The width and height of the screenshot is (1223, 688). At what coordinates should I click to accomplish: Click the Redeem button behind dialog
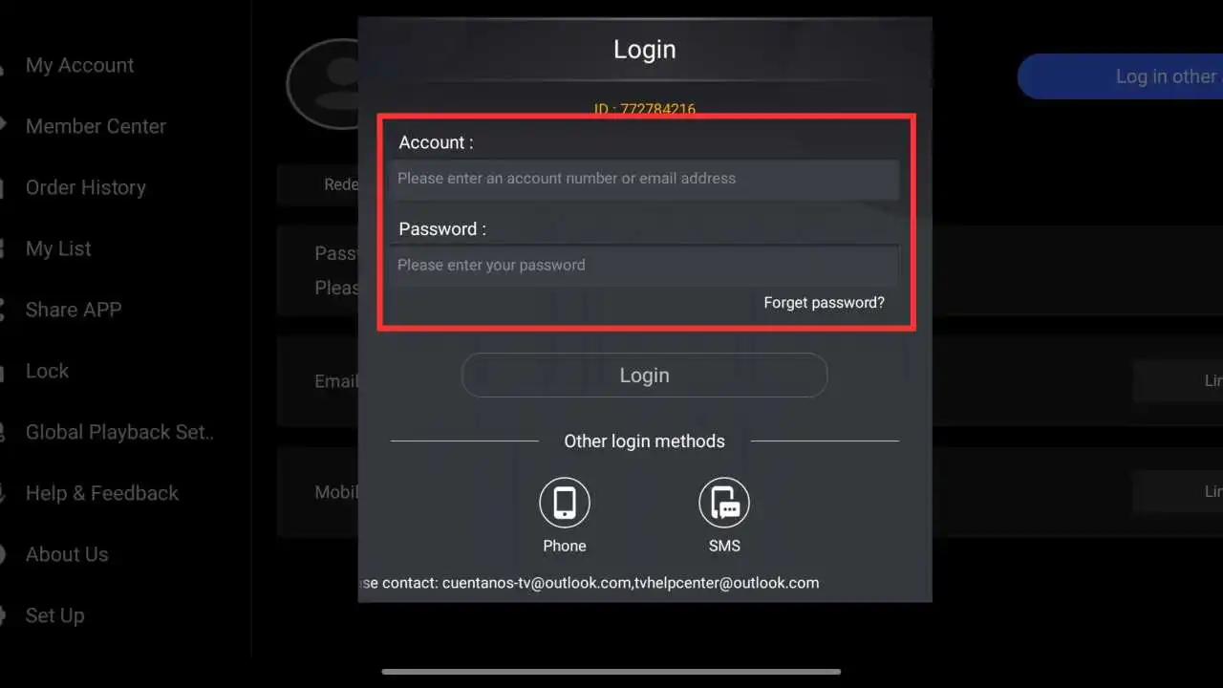319,184
